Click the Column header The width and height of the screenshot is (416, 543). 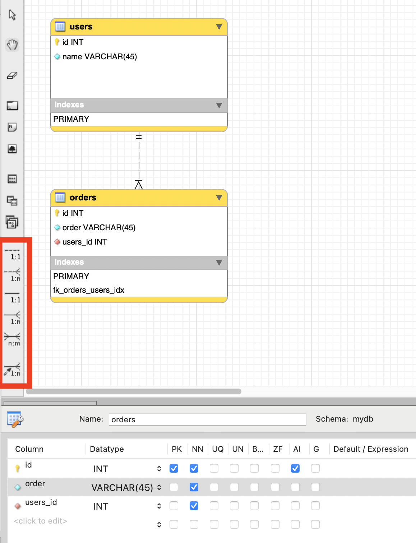coord(29,449)
